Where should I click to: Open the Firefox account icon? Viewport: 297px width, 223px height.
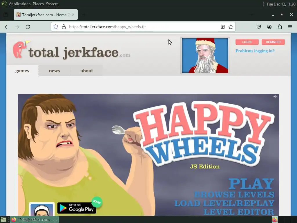[x=269, y=27]
